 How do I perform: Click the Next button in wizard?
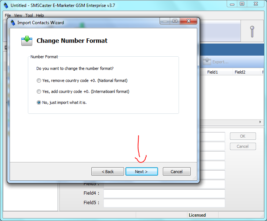click(142, 172)
